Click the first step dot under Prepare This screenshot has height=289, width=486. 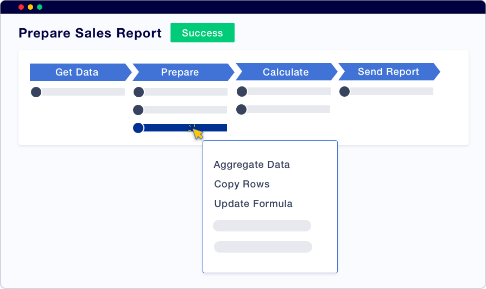click(138, 92)
